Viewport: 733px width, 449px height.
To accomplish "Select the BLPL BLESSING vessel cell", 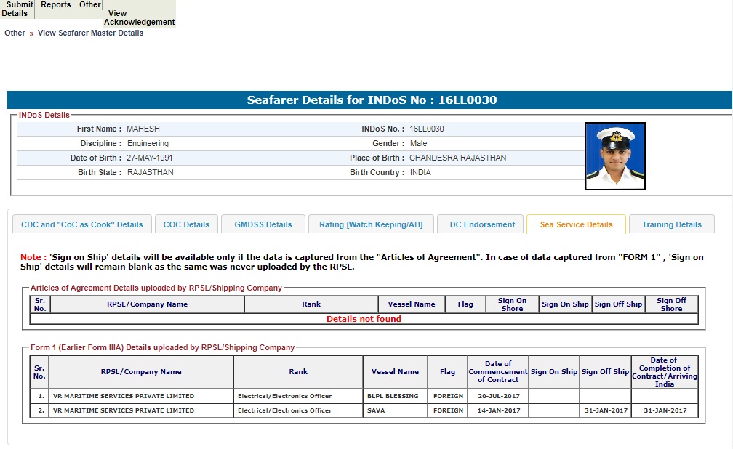I will 394,396.
